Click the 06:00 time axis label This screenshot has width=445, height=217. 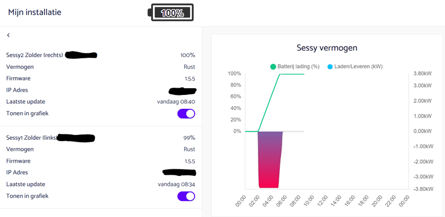click(x=281, y=200)
